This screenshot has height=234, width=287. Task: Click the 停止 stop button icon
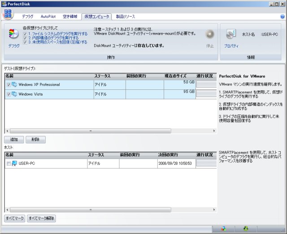point(210,34)
